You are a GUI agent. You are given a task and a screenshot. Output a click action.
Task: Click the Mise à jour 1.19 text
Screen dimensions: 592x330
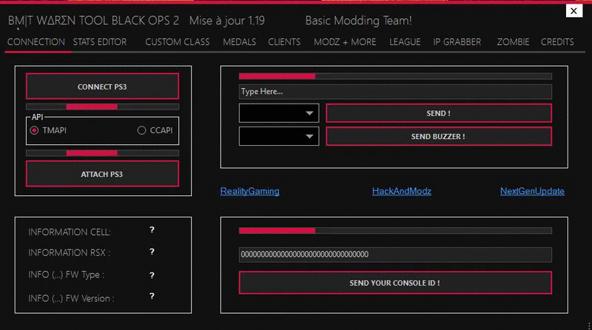pyautogui.click(x=227, y=21)
